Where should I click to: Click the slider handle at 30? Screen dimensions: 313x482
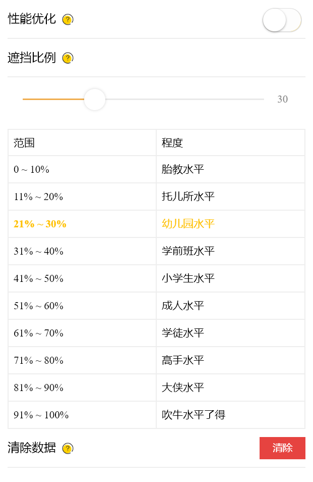click(95, 100)
